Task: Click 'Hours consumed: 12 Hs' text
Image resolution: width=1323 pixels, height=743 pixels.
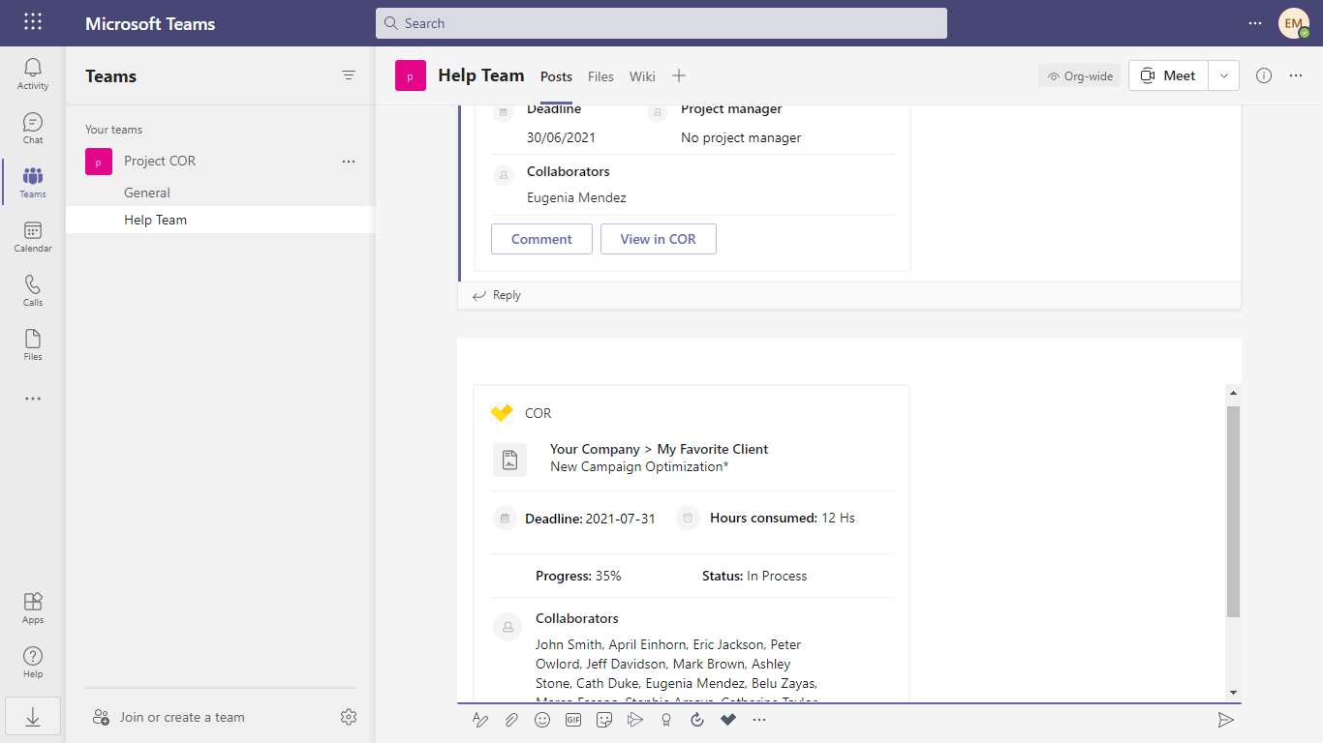Action: pyautogui.click(x=783, y=518)
